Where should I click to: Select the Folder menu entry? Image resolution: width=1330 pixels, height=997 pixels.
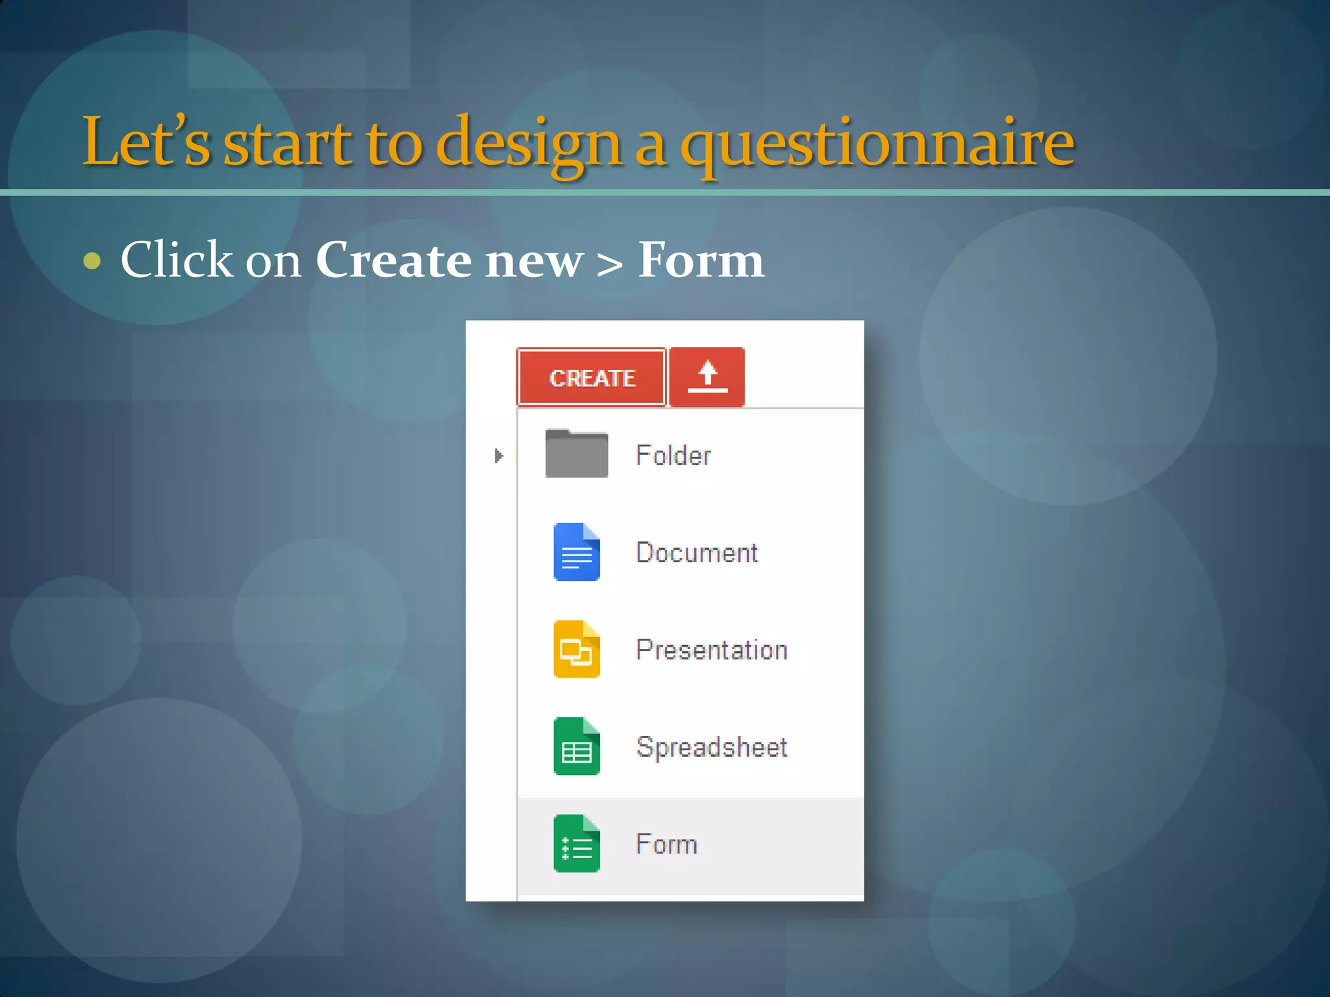pos(691,455)
